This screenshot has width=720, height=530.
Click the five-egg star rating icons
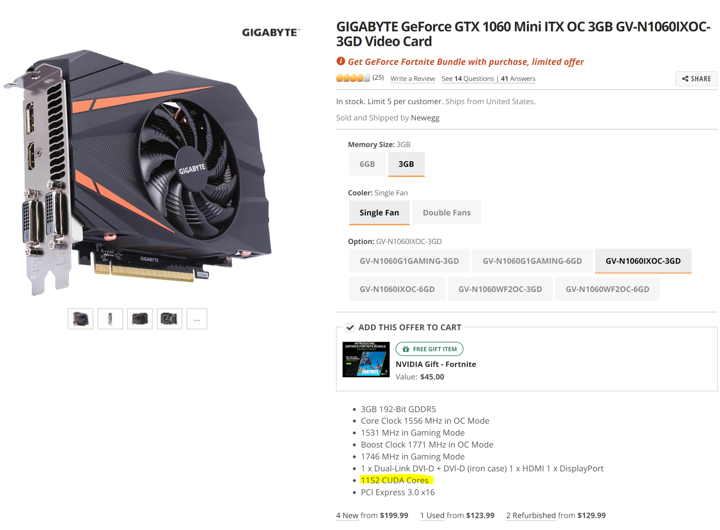pyautogui.click(x=353, y=78)
